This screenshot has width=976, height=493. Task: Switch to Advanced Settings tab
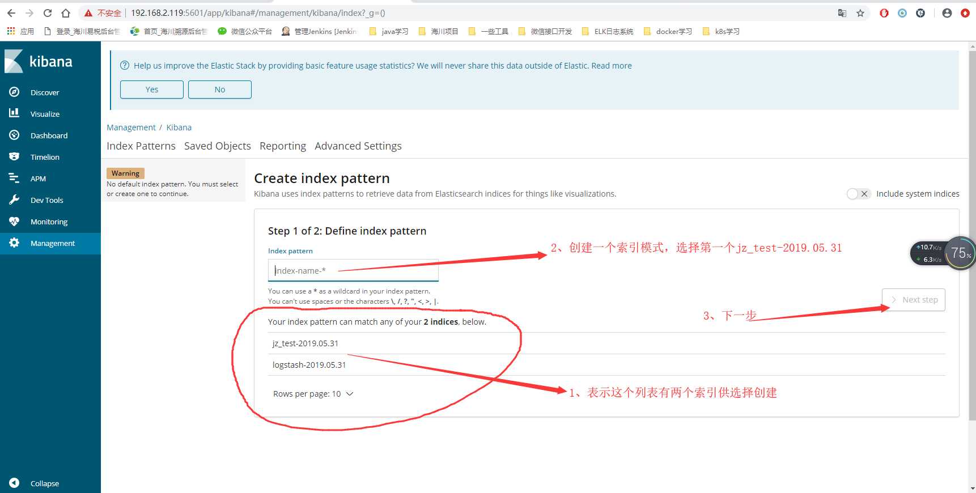[x=358, y=146]
